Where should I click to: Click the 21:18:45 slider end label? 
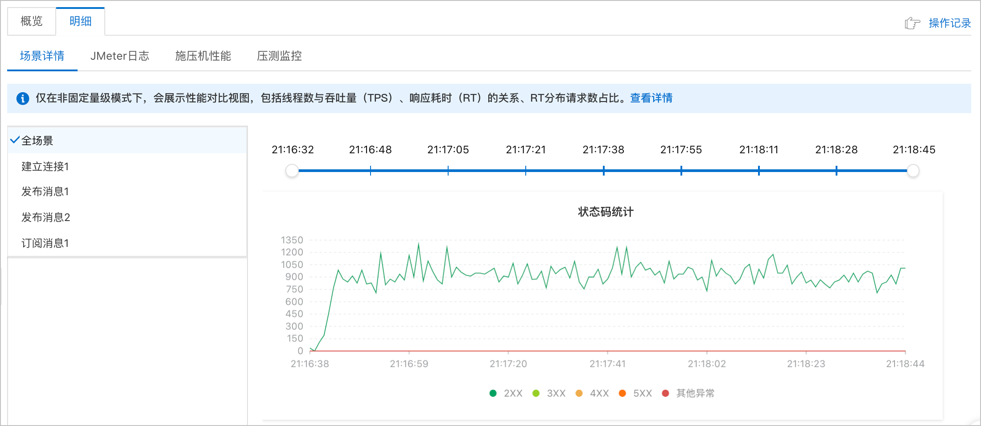(x=914, y=150)
